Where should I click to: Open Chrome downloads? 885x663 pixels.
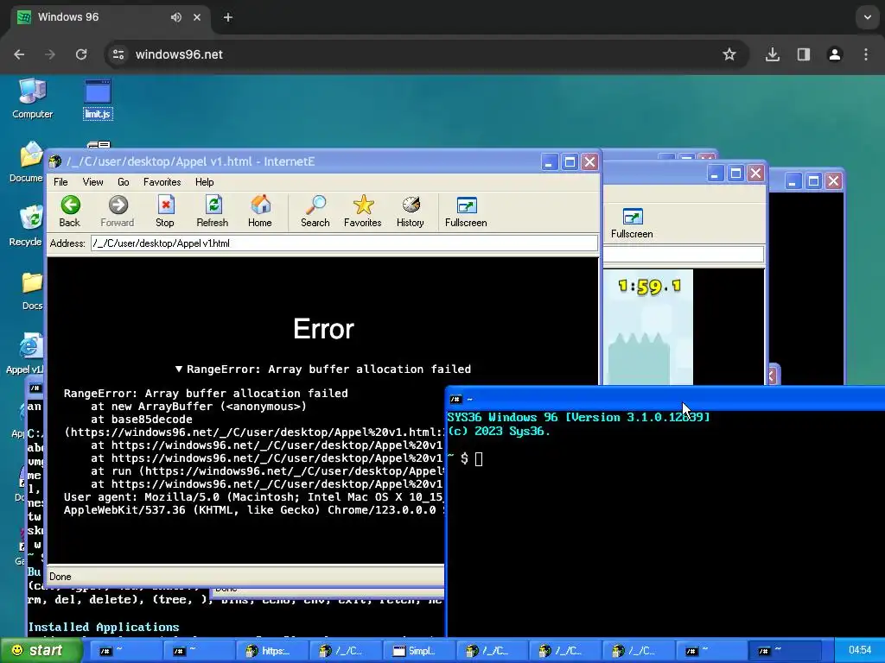coord(773,54)
